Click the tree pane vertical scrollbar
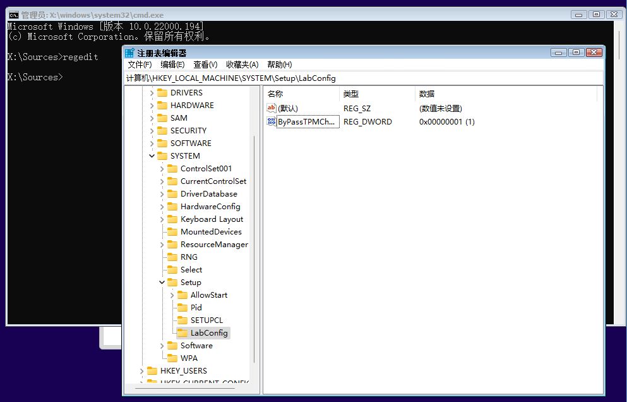Image resolution: width=627 pixels, height=402 pixels. (254, 248)
